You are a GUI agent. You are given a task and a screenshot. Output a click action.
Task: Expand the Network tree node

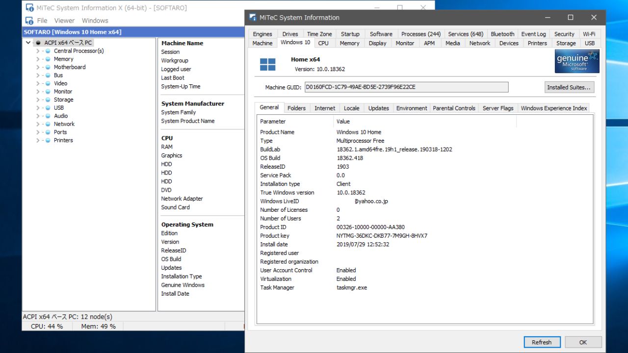click(x=38, y=124)
